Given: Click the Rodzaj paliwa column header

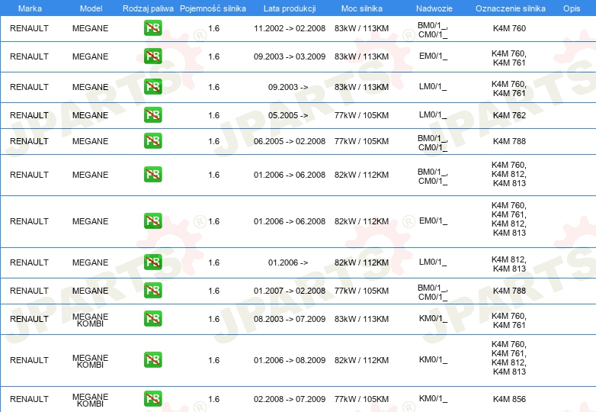Looking at the screenshot, I should 148,8.
